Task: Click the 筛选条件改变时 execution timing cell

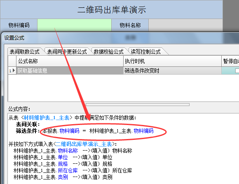Action: [x=172, y=71]
